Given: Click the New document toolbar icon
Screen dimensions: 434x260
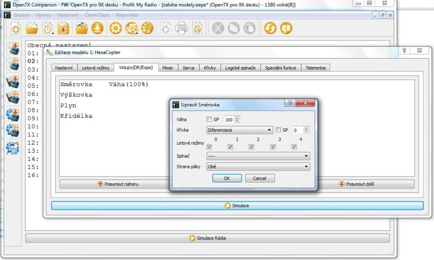Looking at the screenshot, I should click(x=16, y=28).
